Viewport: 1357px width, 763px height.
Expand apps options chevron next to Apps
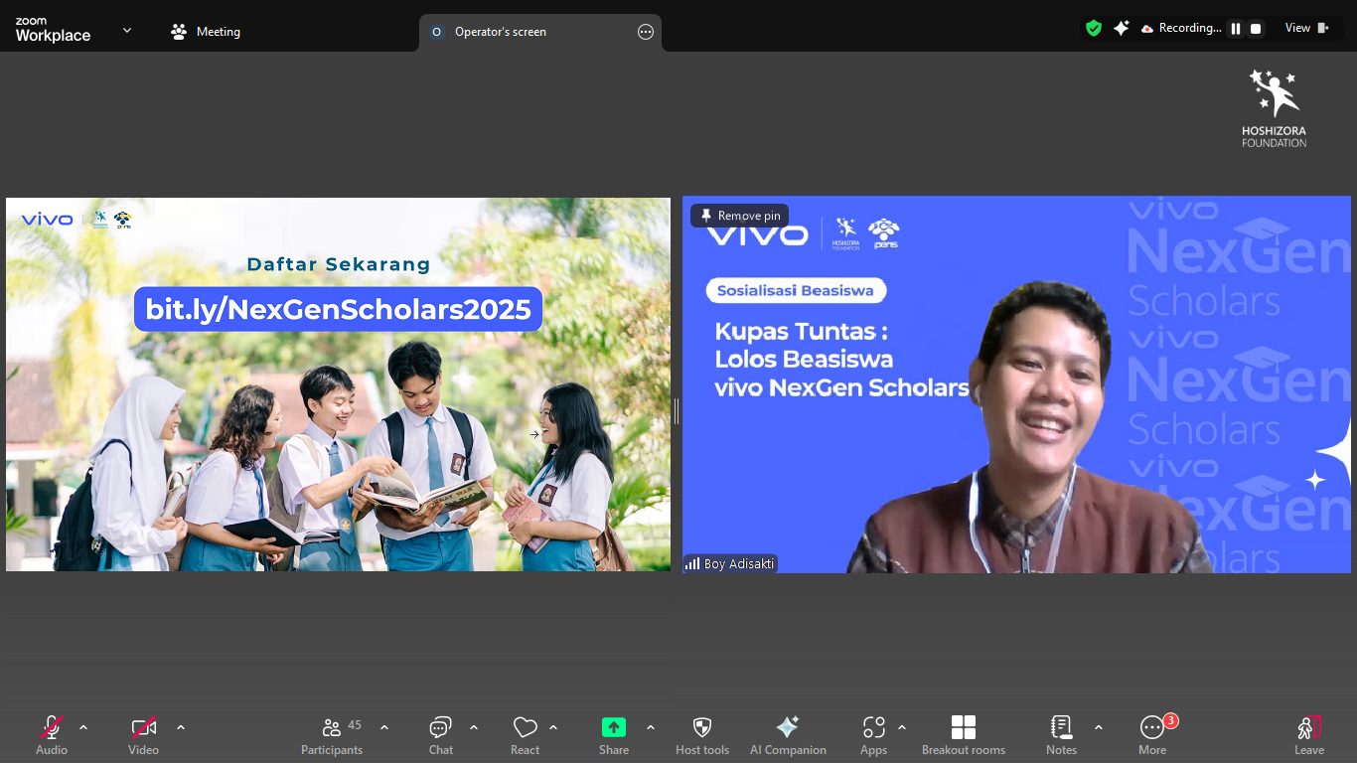902,727
